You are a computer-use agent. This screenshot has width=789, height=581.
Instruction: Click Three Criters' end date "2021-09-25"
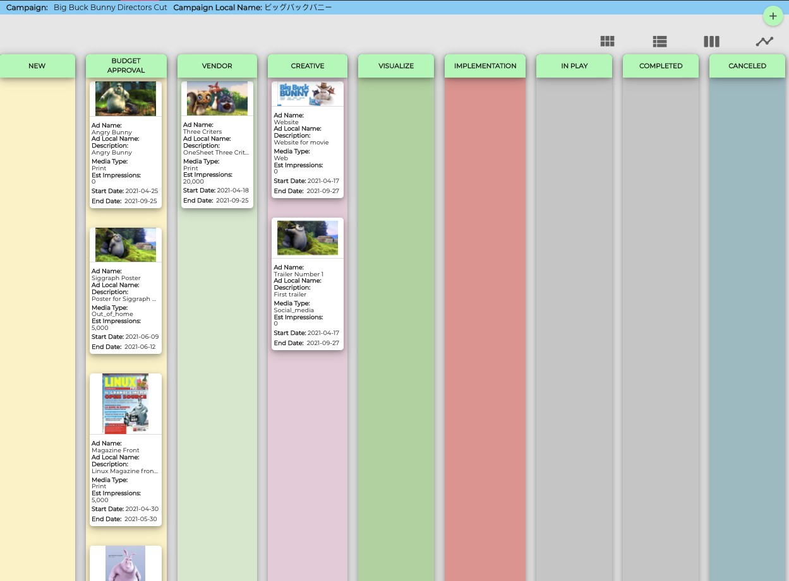pyautogui.click(x=232, y=201)
